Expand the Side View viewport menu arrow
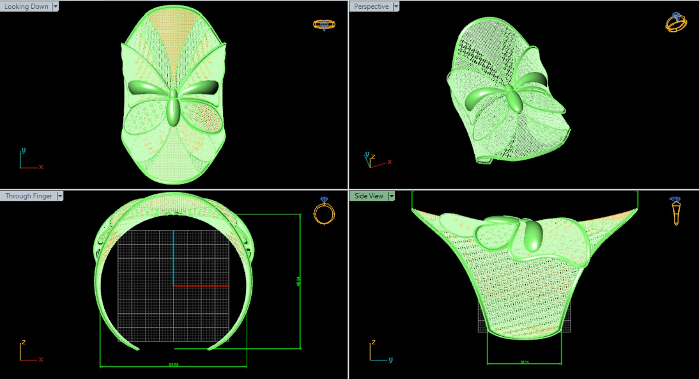The width and height of the screenshot is (699, 379). [x=392, y=196]
